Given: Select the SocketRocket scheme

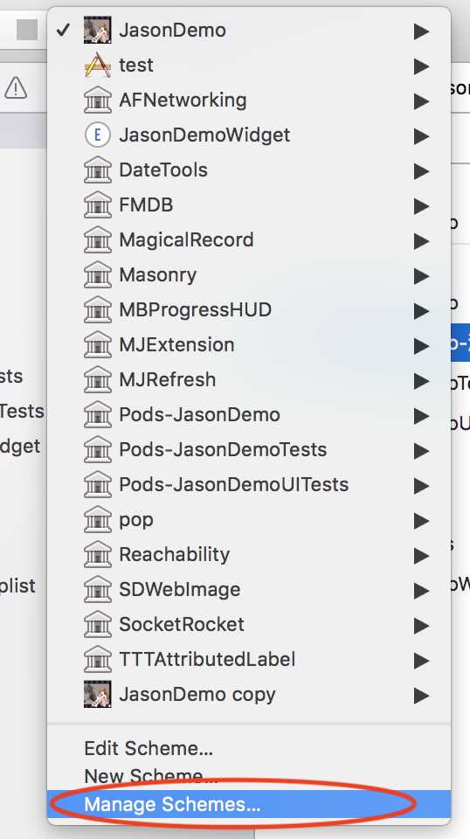Looking at the screenshot, I should point(249,624).
